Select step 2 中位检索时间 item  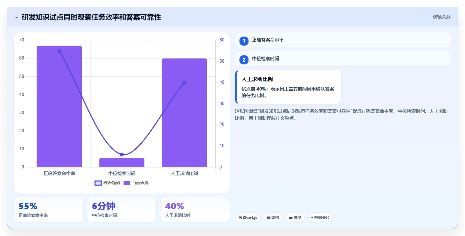[343, 59]
